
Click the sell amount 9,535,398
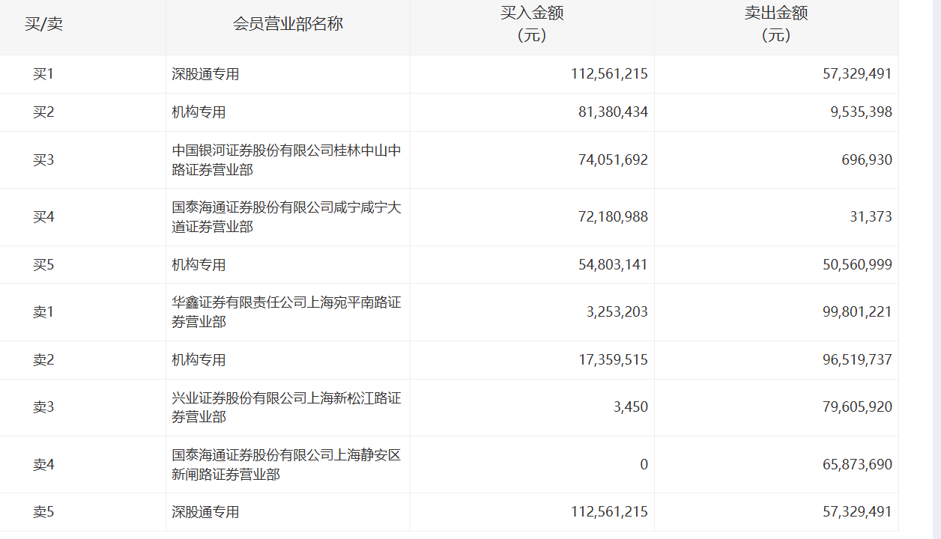pyautogui.click(x=861, y=112)
